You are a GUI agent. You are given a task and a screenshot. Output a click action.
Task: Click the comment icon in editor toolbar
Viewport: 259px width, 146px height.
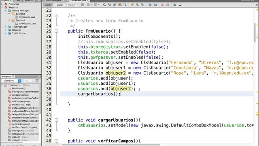[x=175, y=5]
